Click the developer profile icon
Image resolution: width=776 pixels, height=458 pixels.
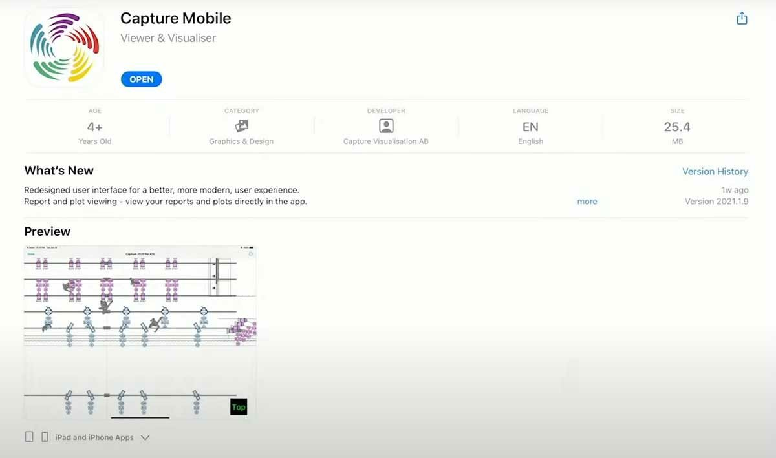pos(386,126)
